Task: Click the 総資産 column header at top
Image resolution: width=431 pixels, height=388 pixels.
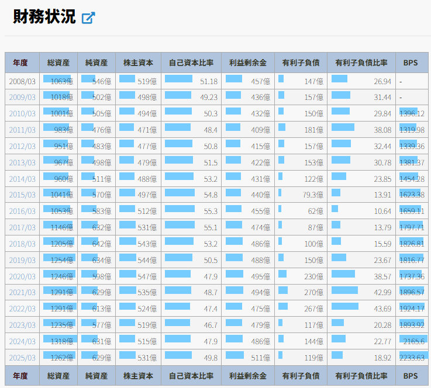Action: 58,63
